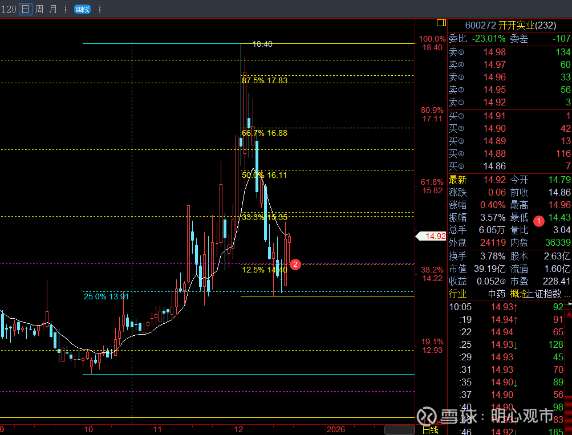This screenshot has height=435, width=572.
Task: Click 流通 value 1.60亿
Action: (x=557, y=269)
